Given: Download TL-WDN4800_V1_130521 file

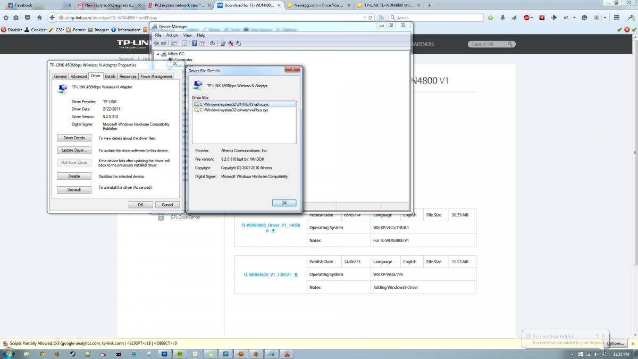Looking at the screenshot, I should coord(271,274).
